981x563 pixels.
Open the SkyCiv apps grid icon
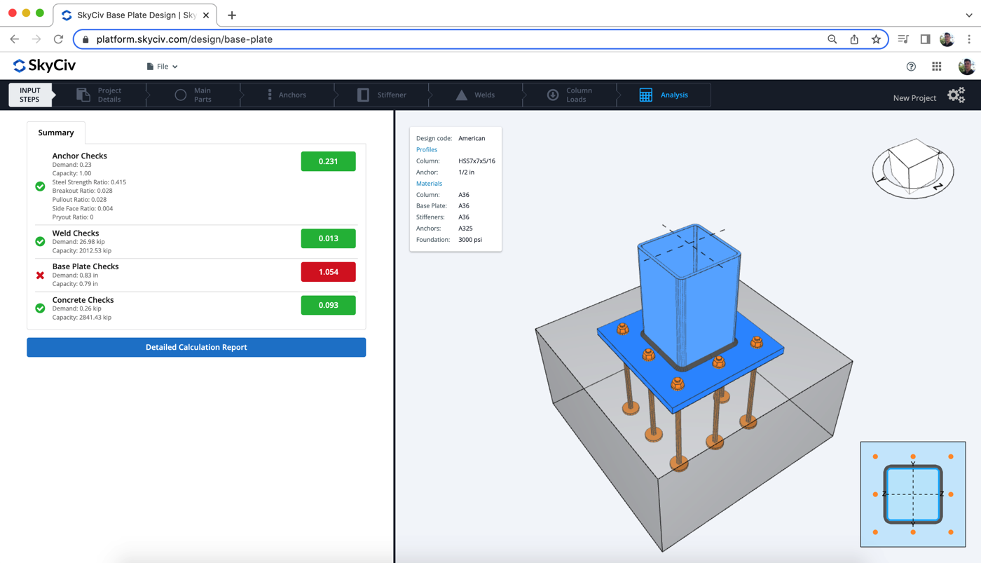(936, 66)
